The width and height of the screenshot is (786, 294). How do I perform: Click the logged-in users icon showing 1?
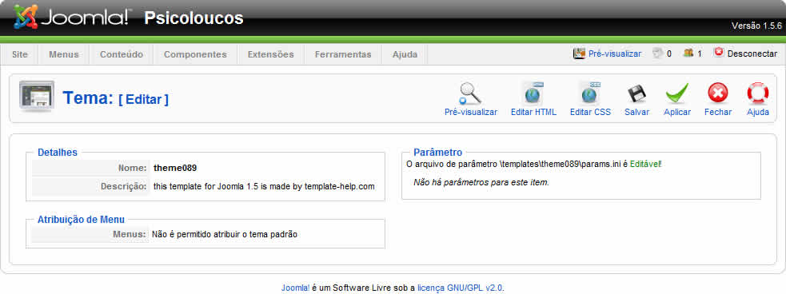pos(688,53)
